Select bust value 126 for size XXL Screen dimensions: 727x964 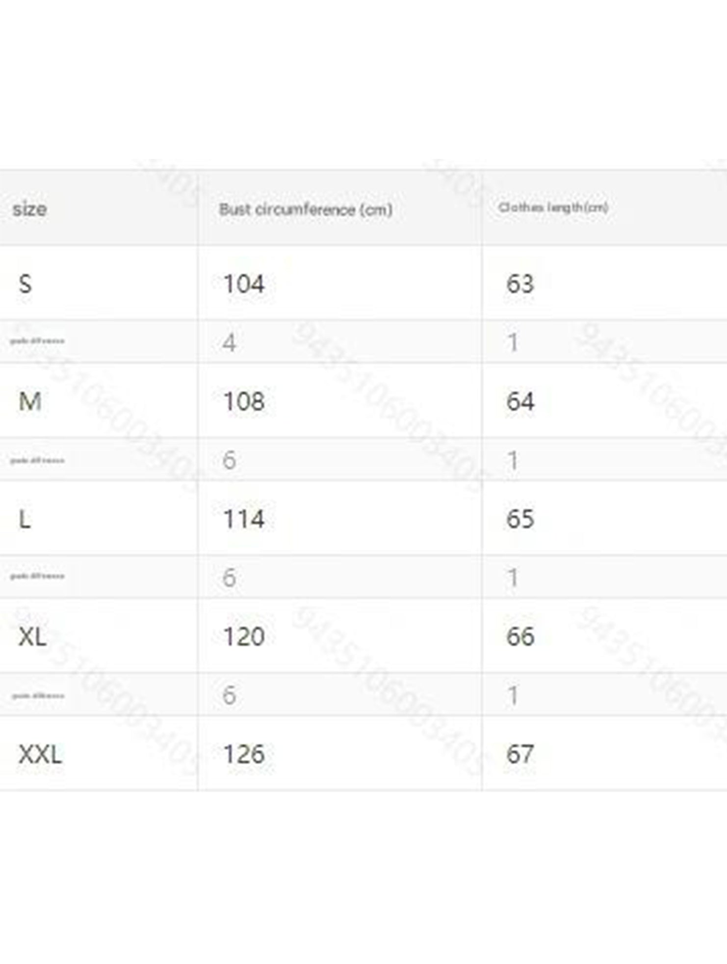point(244,754)
